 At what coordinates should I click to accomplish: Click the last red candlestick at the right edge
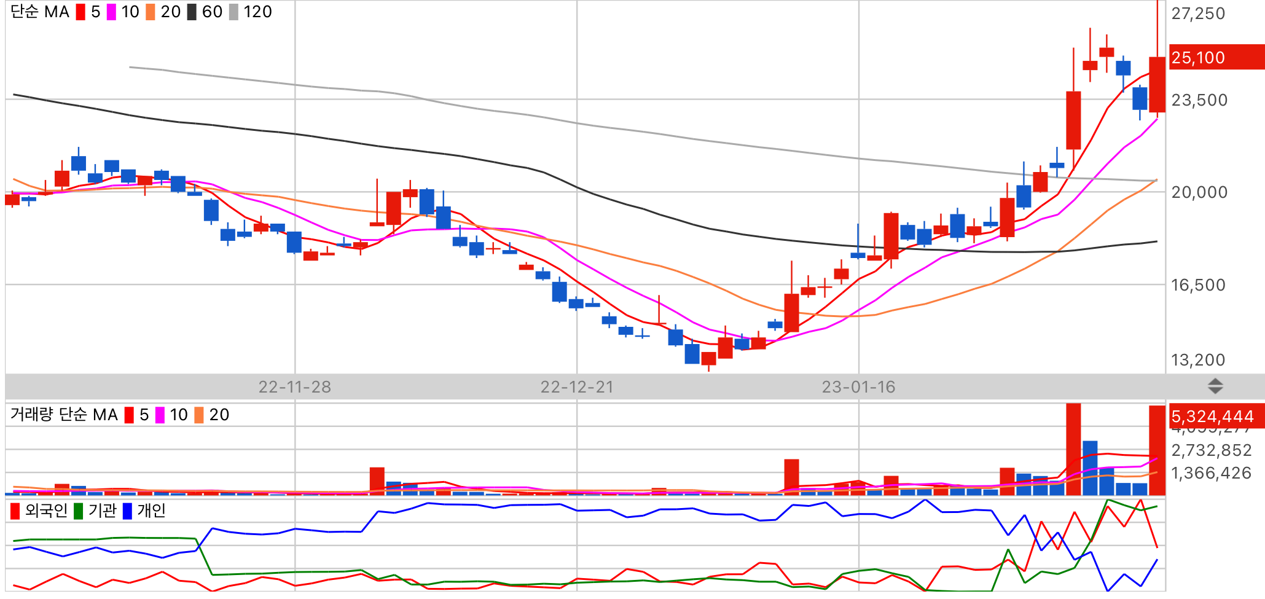[x=1157, y=85]
